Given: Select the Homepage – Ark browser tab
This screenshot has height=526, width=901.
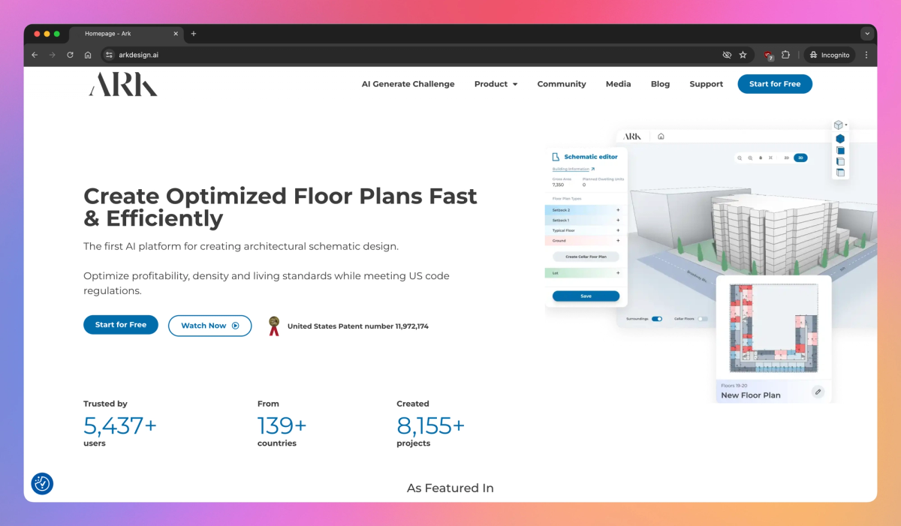Looking at the screenshot, I should click(126, 34).
